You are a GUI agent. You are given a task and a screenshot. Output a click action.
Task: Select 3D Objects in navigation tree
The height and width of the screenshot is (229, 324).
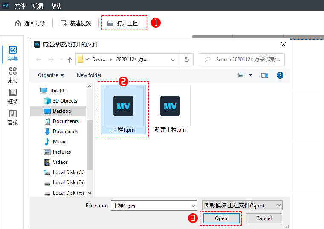coord(61,101)
